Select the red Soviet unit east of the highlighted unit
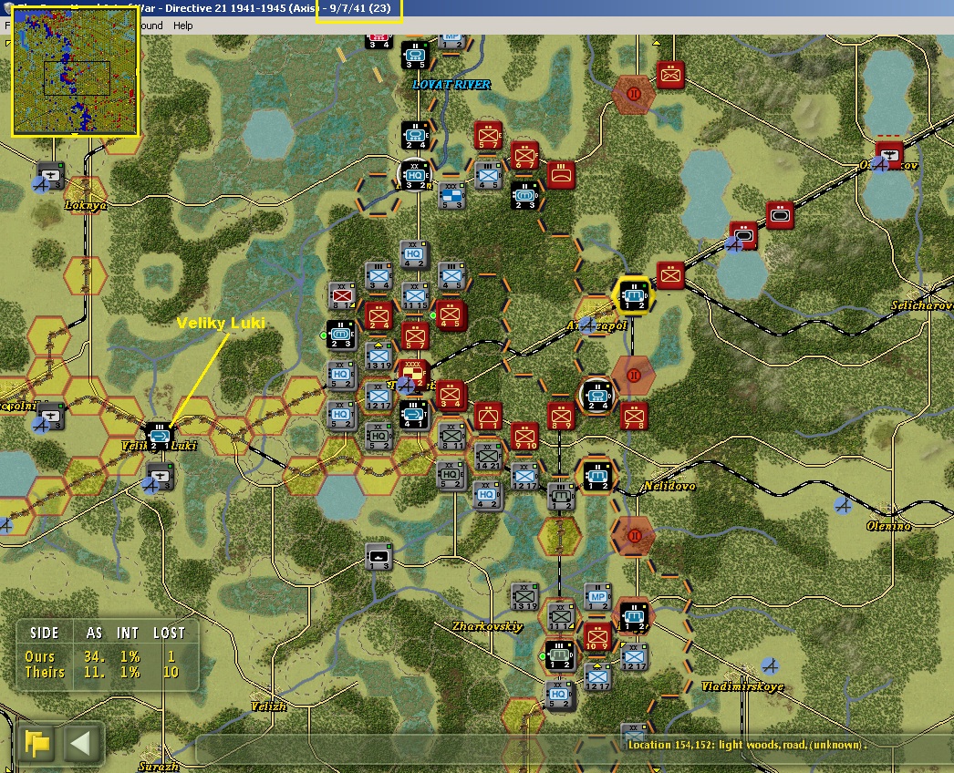954x773 pixels. pyautogui.click(x=670, y=275)
